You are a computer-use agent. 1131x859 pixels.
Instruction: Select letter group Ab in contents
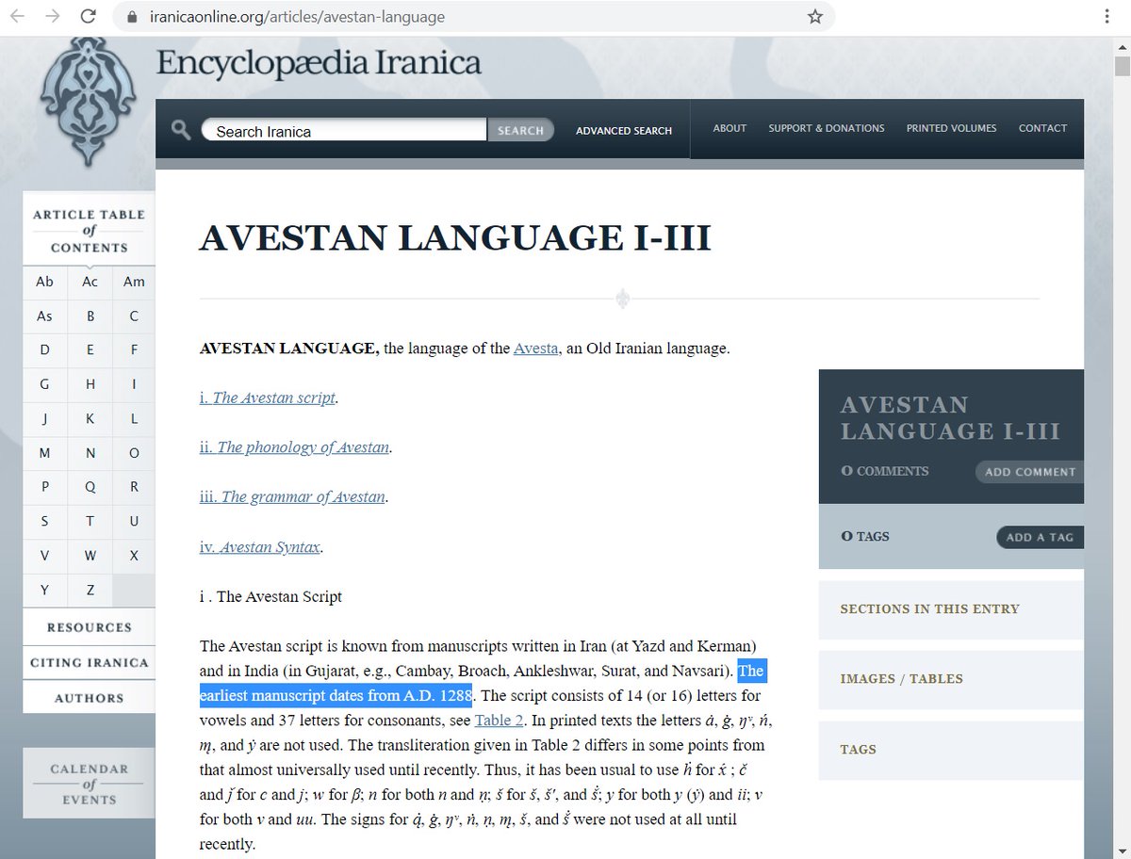pyautogui.click(x=44, y=282)
